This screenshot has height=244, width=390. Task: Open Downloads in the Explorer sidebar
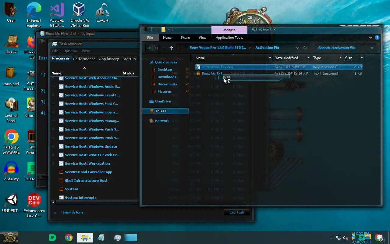coord(167,77)
